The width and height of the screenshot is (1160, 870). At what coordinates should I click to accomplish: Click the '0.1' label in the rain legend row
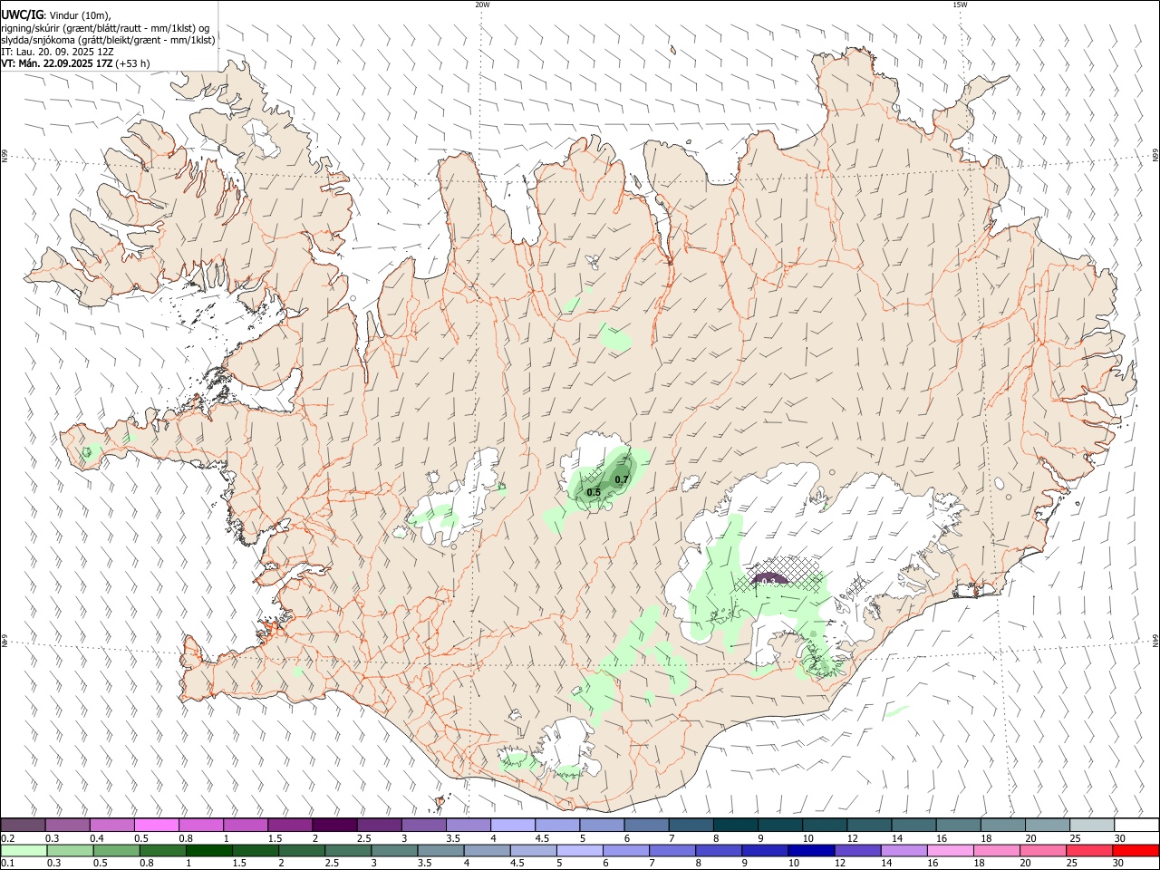point(7,864)
